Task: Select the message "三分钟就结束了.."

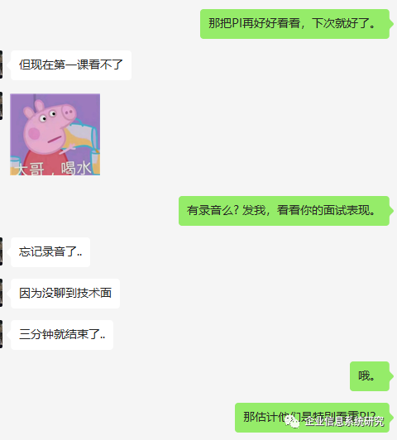Action: (62, 334)
